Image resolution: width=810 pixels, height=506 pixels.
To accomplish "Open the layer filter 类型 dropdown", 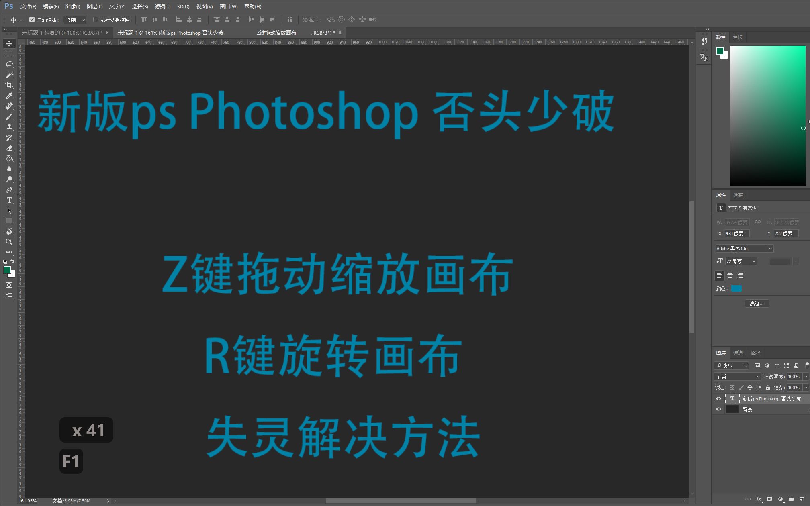I will (731, 366).
